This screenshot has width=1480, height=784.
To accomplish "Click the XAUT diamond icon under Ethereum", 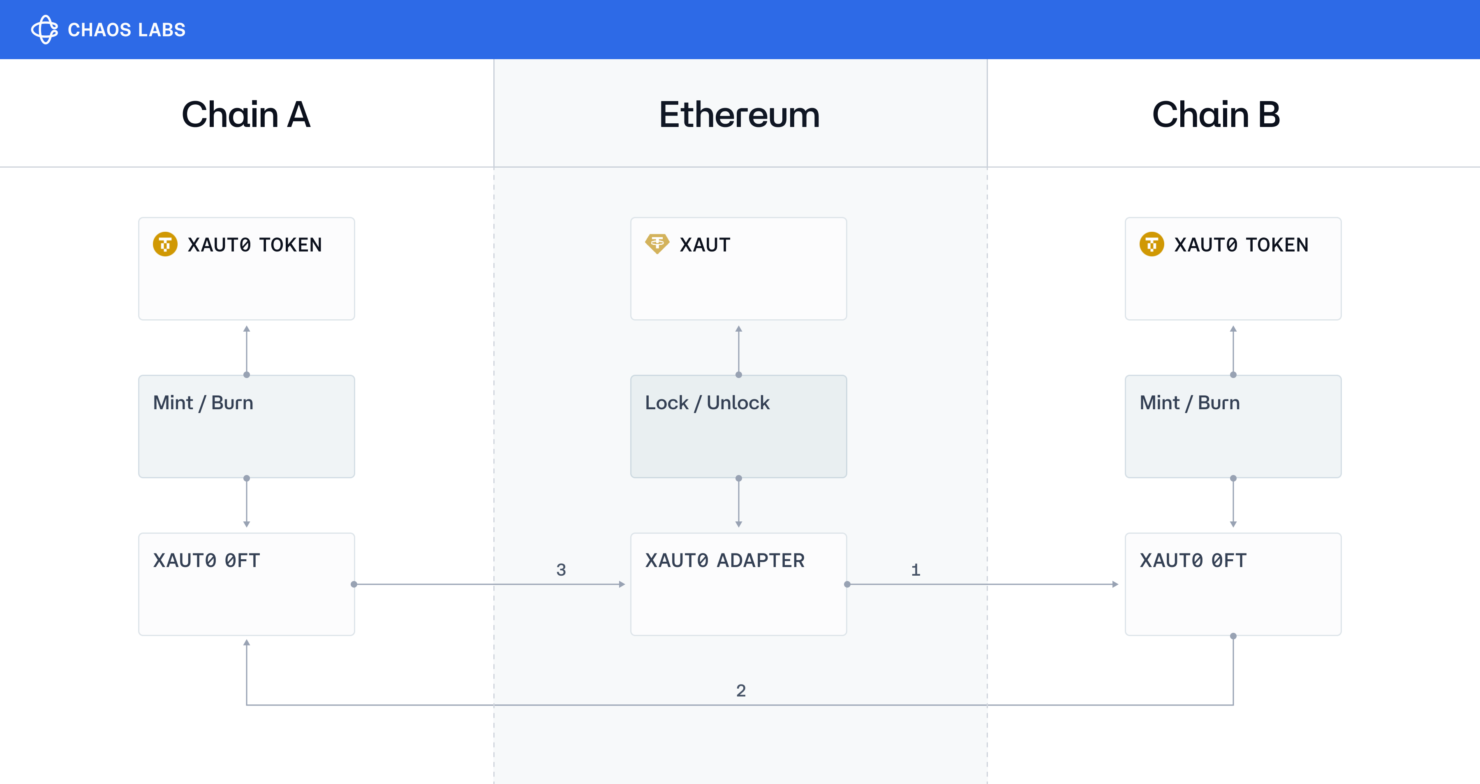I will pyautogui.click(x=657, y=244).
